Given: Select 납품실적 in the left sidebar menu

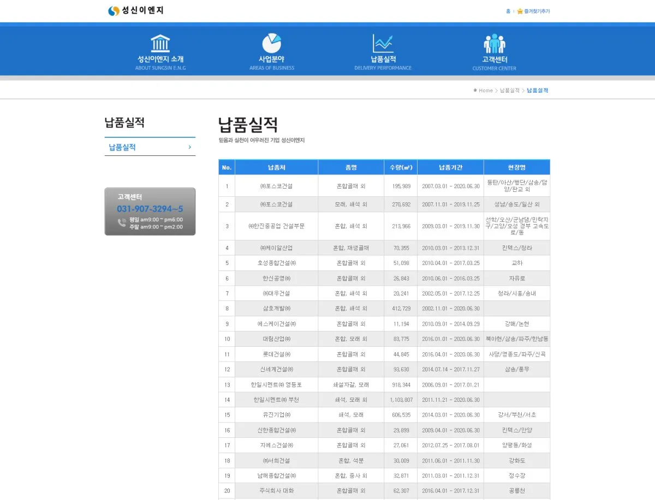Looking at the screenshot, I should tap(150, 147).
